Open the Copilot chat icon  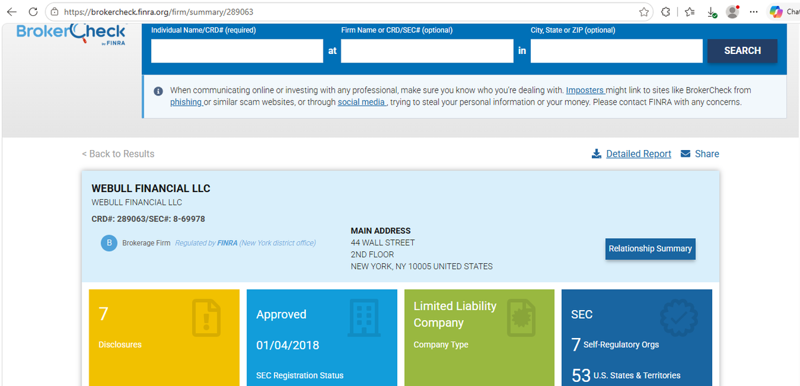[x=775, y=12]
